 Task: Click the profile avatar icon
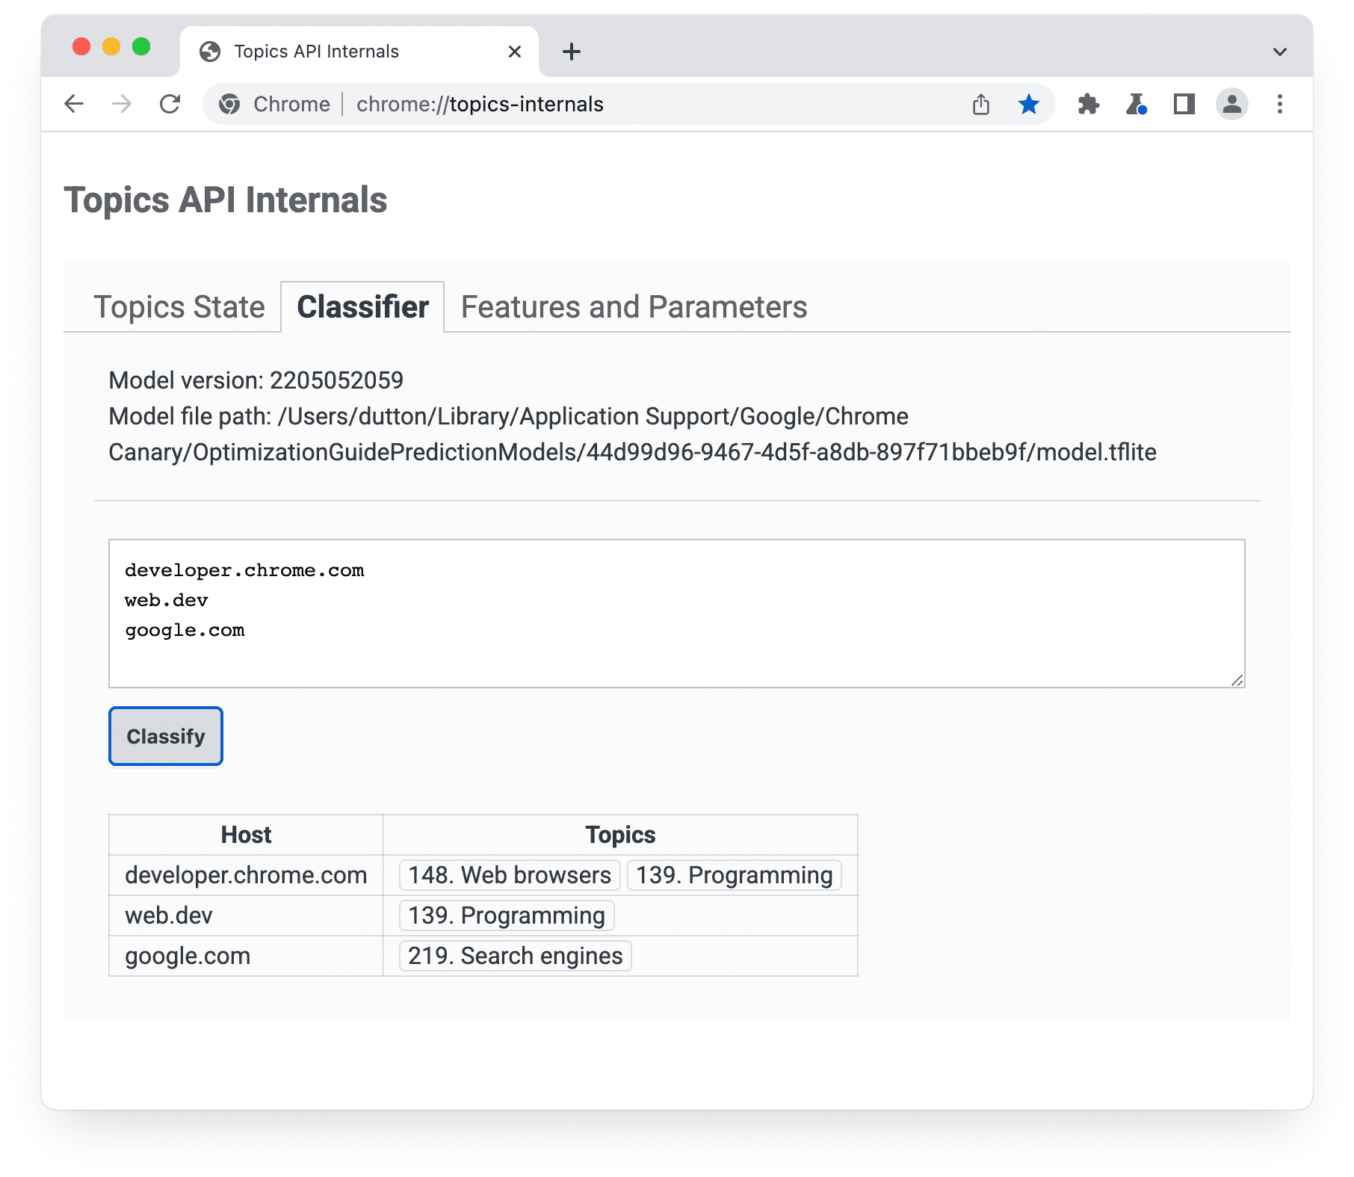click(1231, 104)
